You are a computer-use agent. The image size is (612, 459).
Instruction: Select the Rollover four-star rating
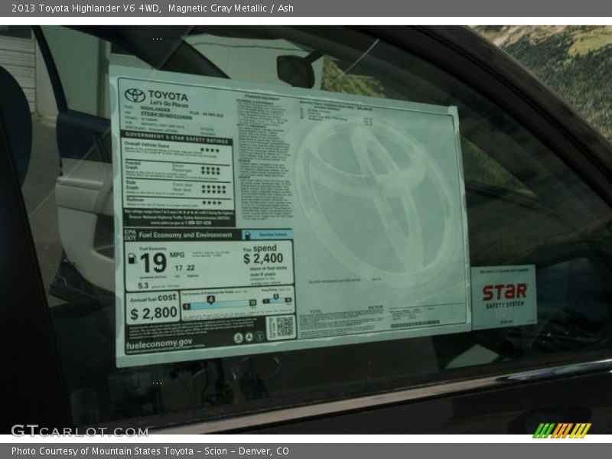click(210, 201)
